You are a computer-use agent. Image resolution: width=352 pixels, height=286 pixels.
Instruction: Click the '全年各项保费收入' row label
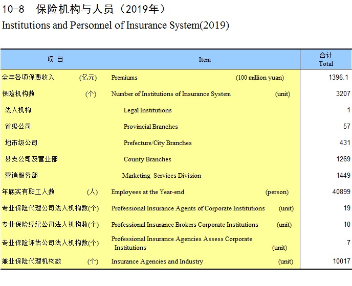(28, 77)
